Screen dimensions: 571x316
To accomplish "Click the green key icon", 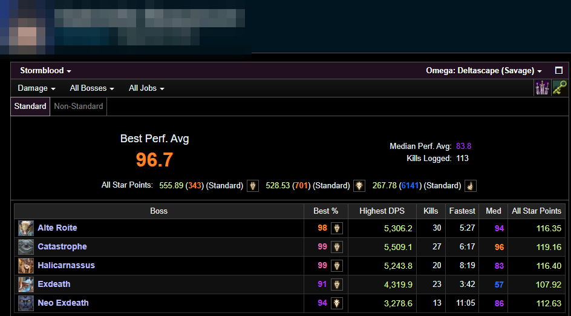I will coord(560,88).
